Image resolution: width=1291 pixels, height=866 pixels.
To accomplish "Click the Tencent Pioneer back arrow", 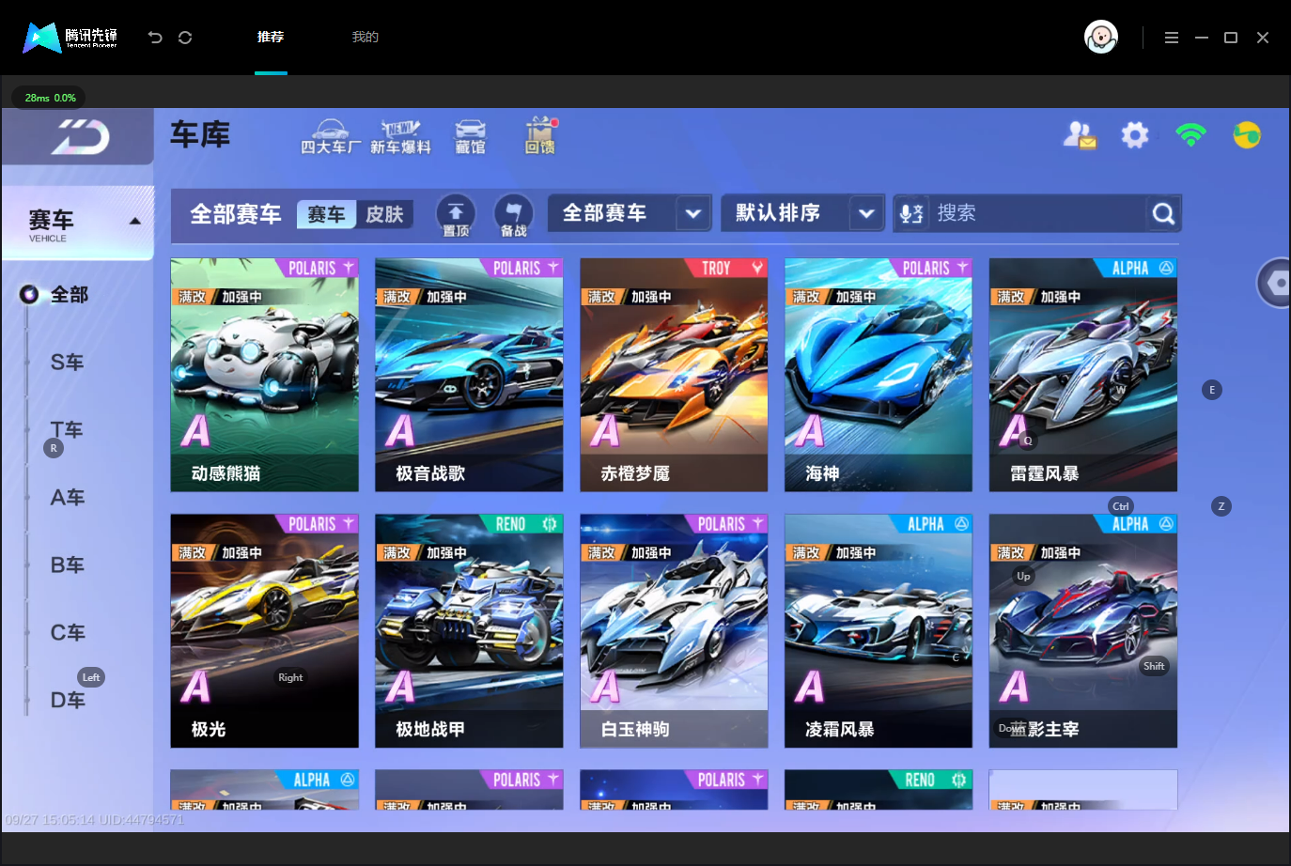I will (155, 38).
